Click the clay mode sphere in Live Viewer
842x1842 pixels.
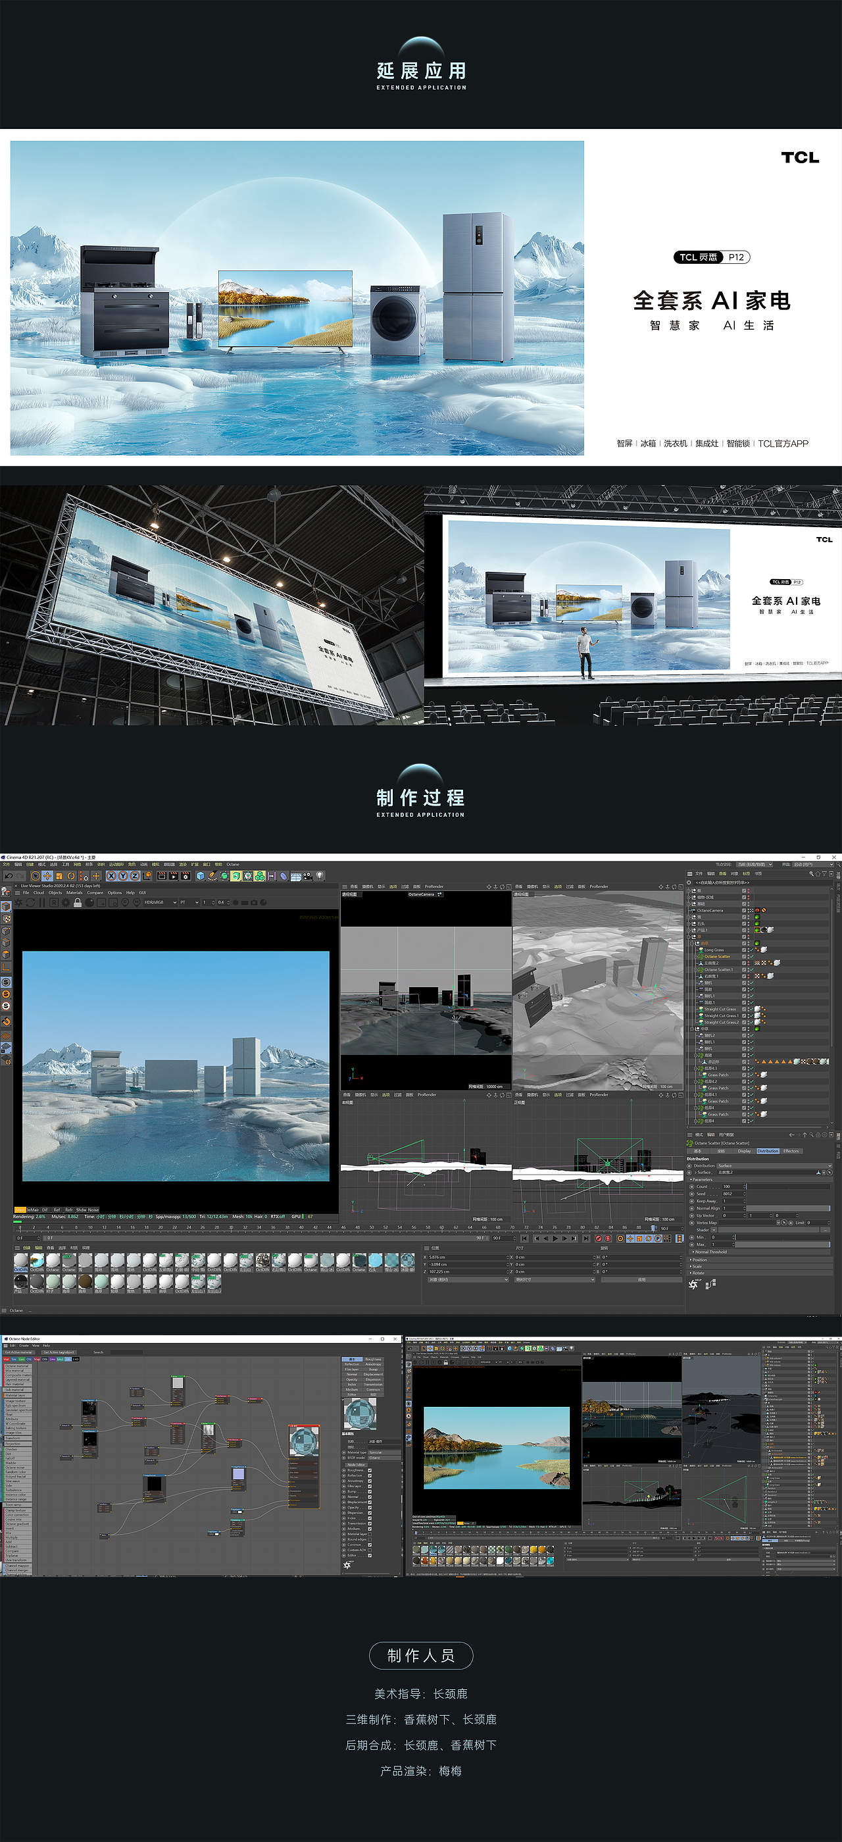click(x=89, y=902)
